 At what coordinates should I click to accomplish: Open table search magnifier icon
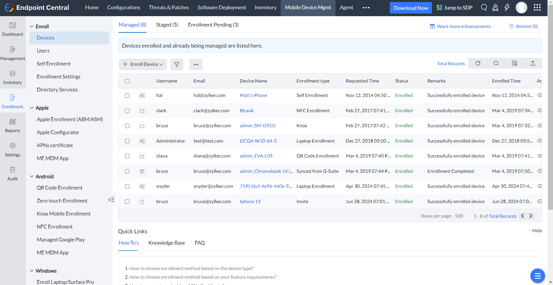click(496, 63)
